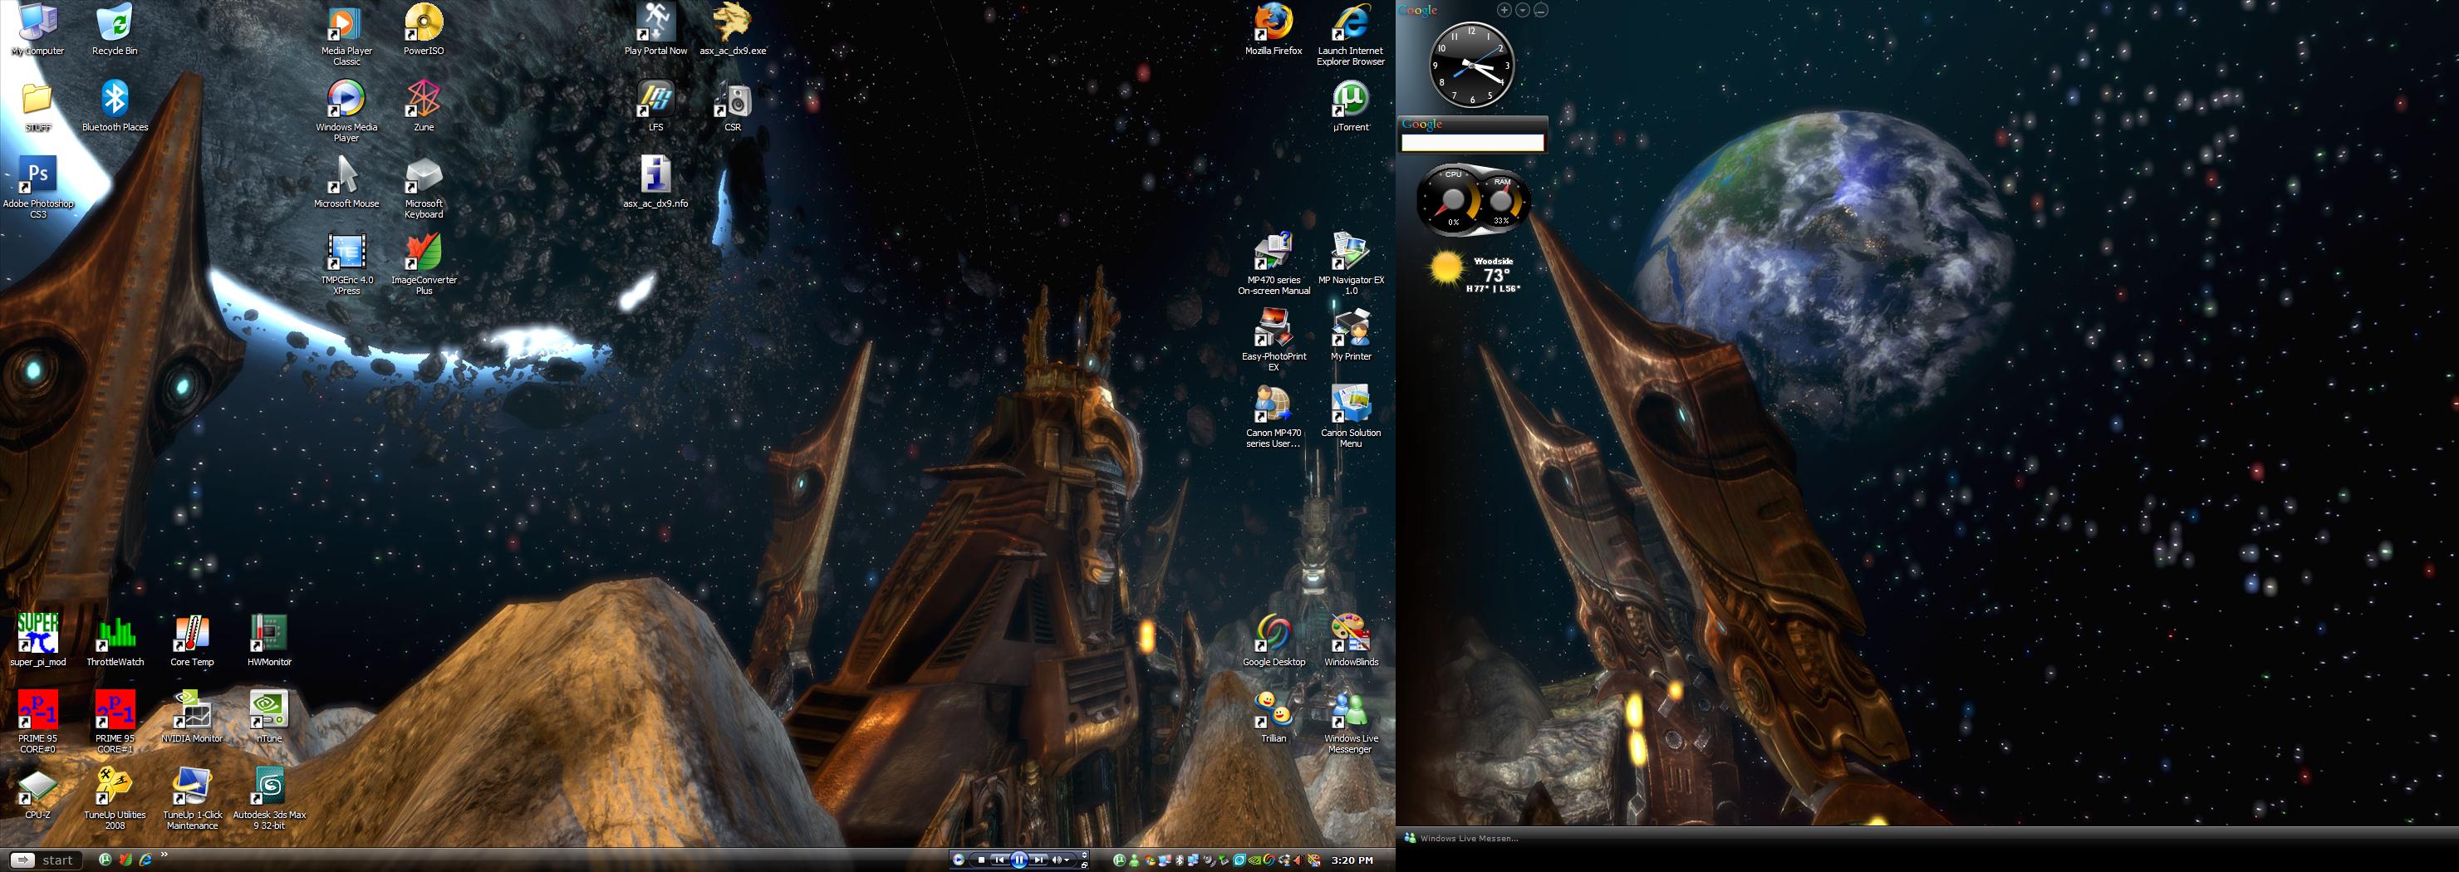Select the Google Desktop shortcut icon

(1274, 640)
